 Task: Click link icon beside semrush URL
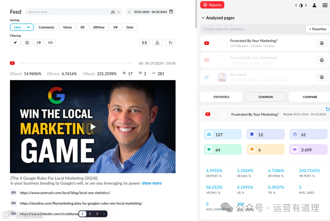tap(13, 193)
